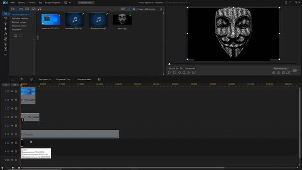
Task: Click the undo arrow in top bar
Action: (70, 3)
